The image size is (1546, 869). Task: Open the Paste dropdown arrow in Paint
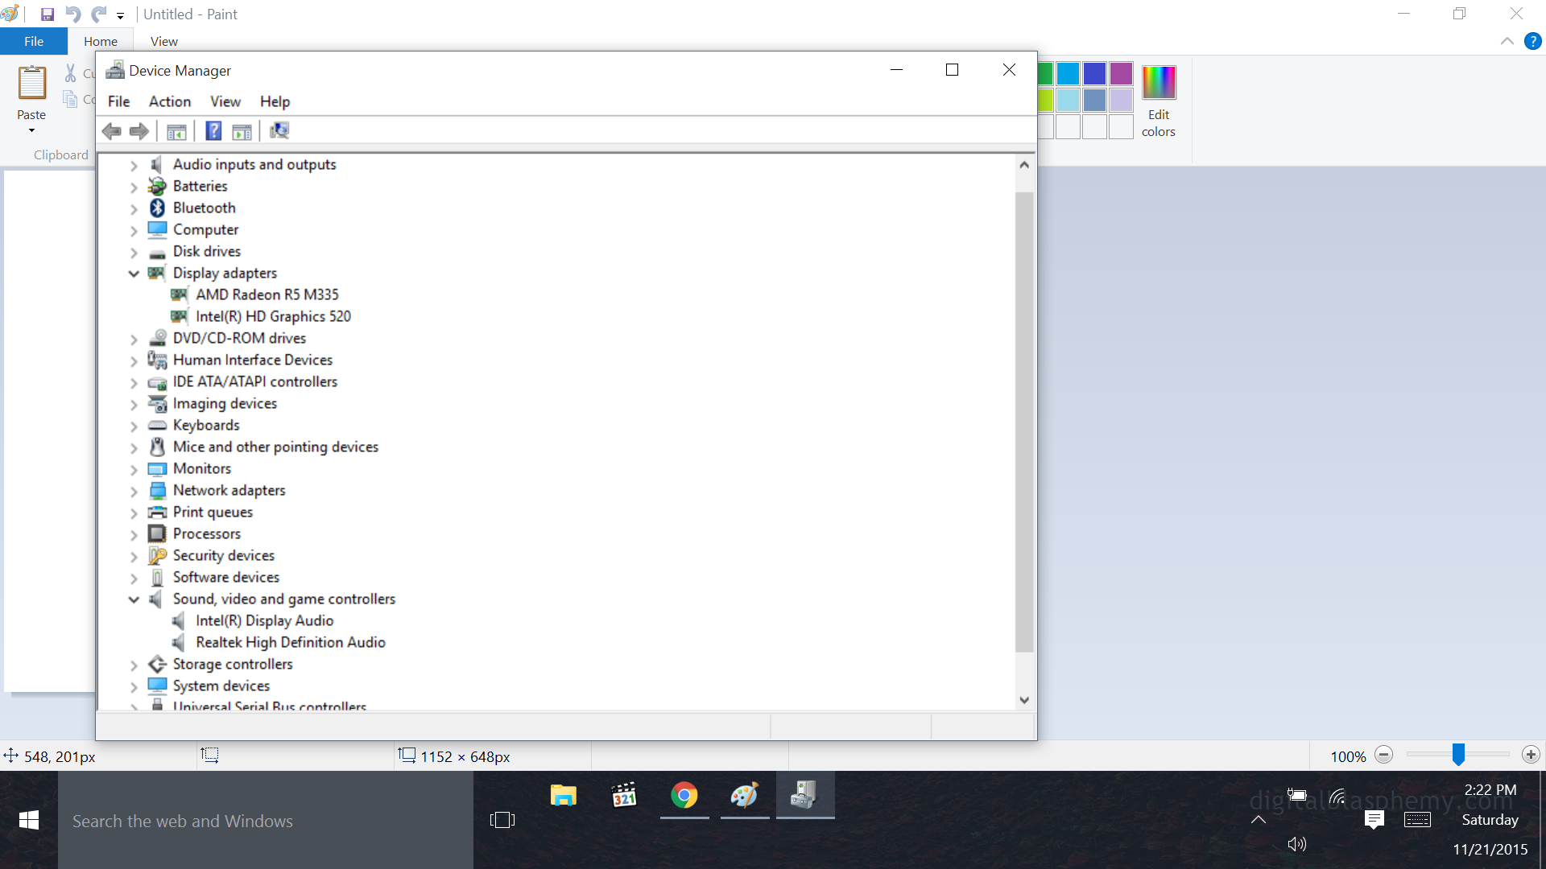pos(31,130)
